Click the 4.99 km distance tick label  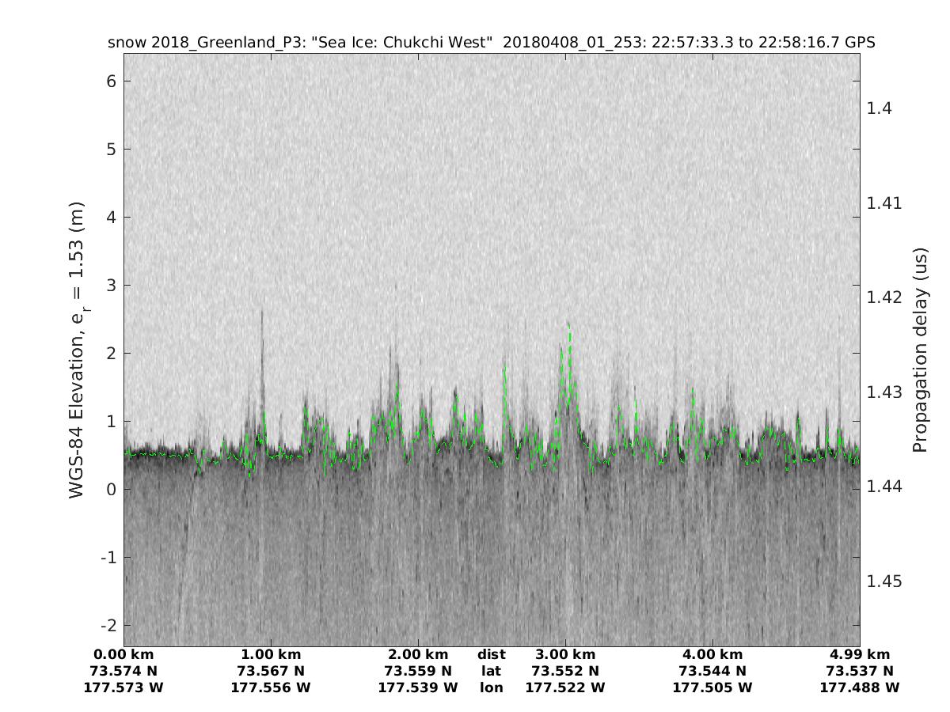coord(860,654)
